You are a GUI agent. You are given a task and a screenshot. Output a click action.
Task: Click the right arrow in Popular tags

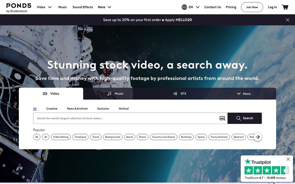click(258, 137)
